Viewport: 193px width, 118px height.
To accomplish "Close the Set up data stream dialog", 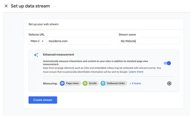I will coord(6,6).
